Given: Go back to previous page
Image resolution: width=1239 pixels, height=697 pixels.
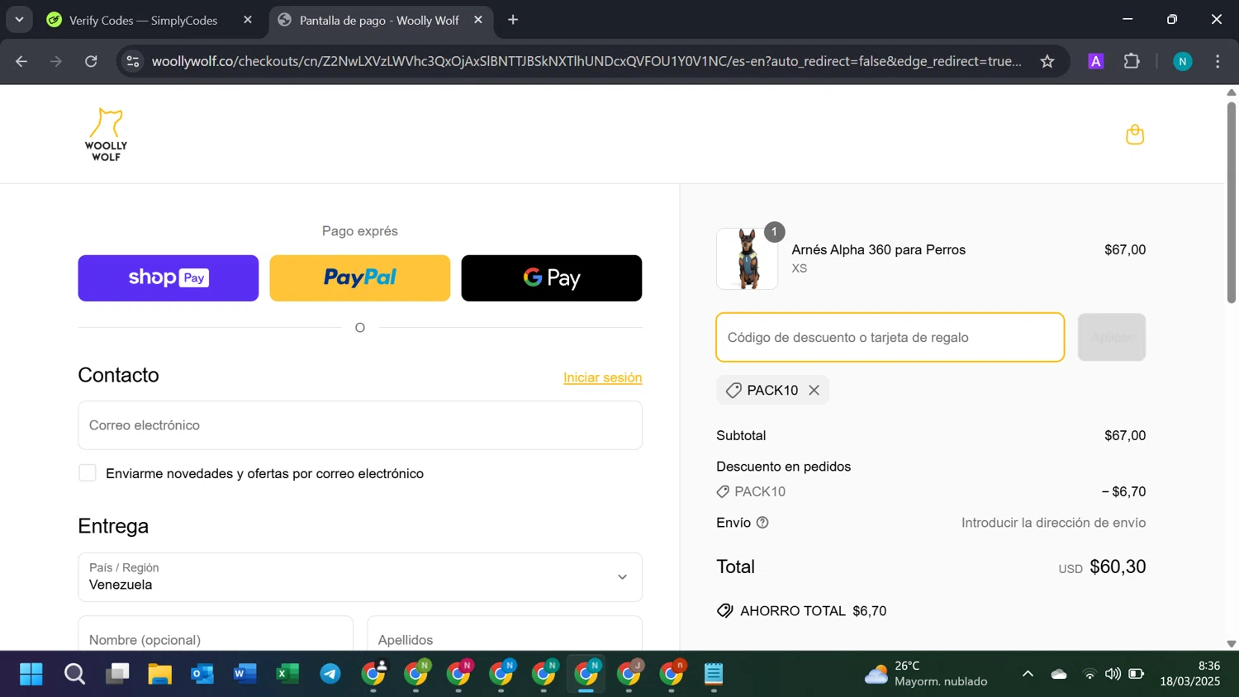Looking at the screenshot, I should coord(21,61).
